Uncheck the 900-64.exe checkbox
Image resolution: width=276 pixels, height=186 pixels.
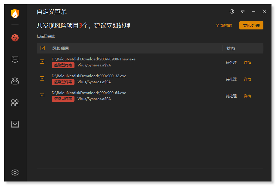42,95
